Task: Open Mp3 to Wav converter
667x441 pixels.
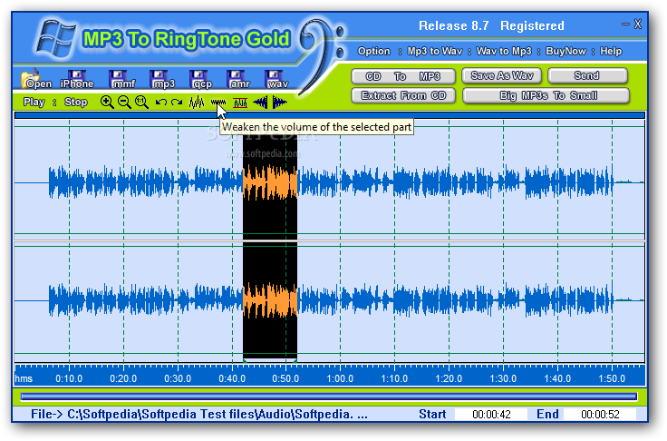Action: (435, 51)
